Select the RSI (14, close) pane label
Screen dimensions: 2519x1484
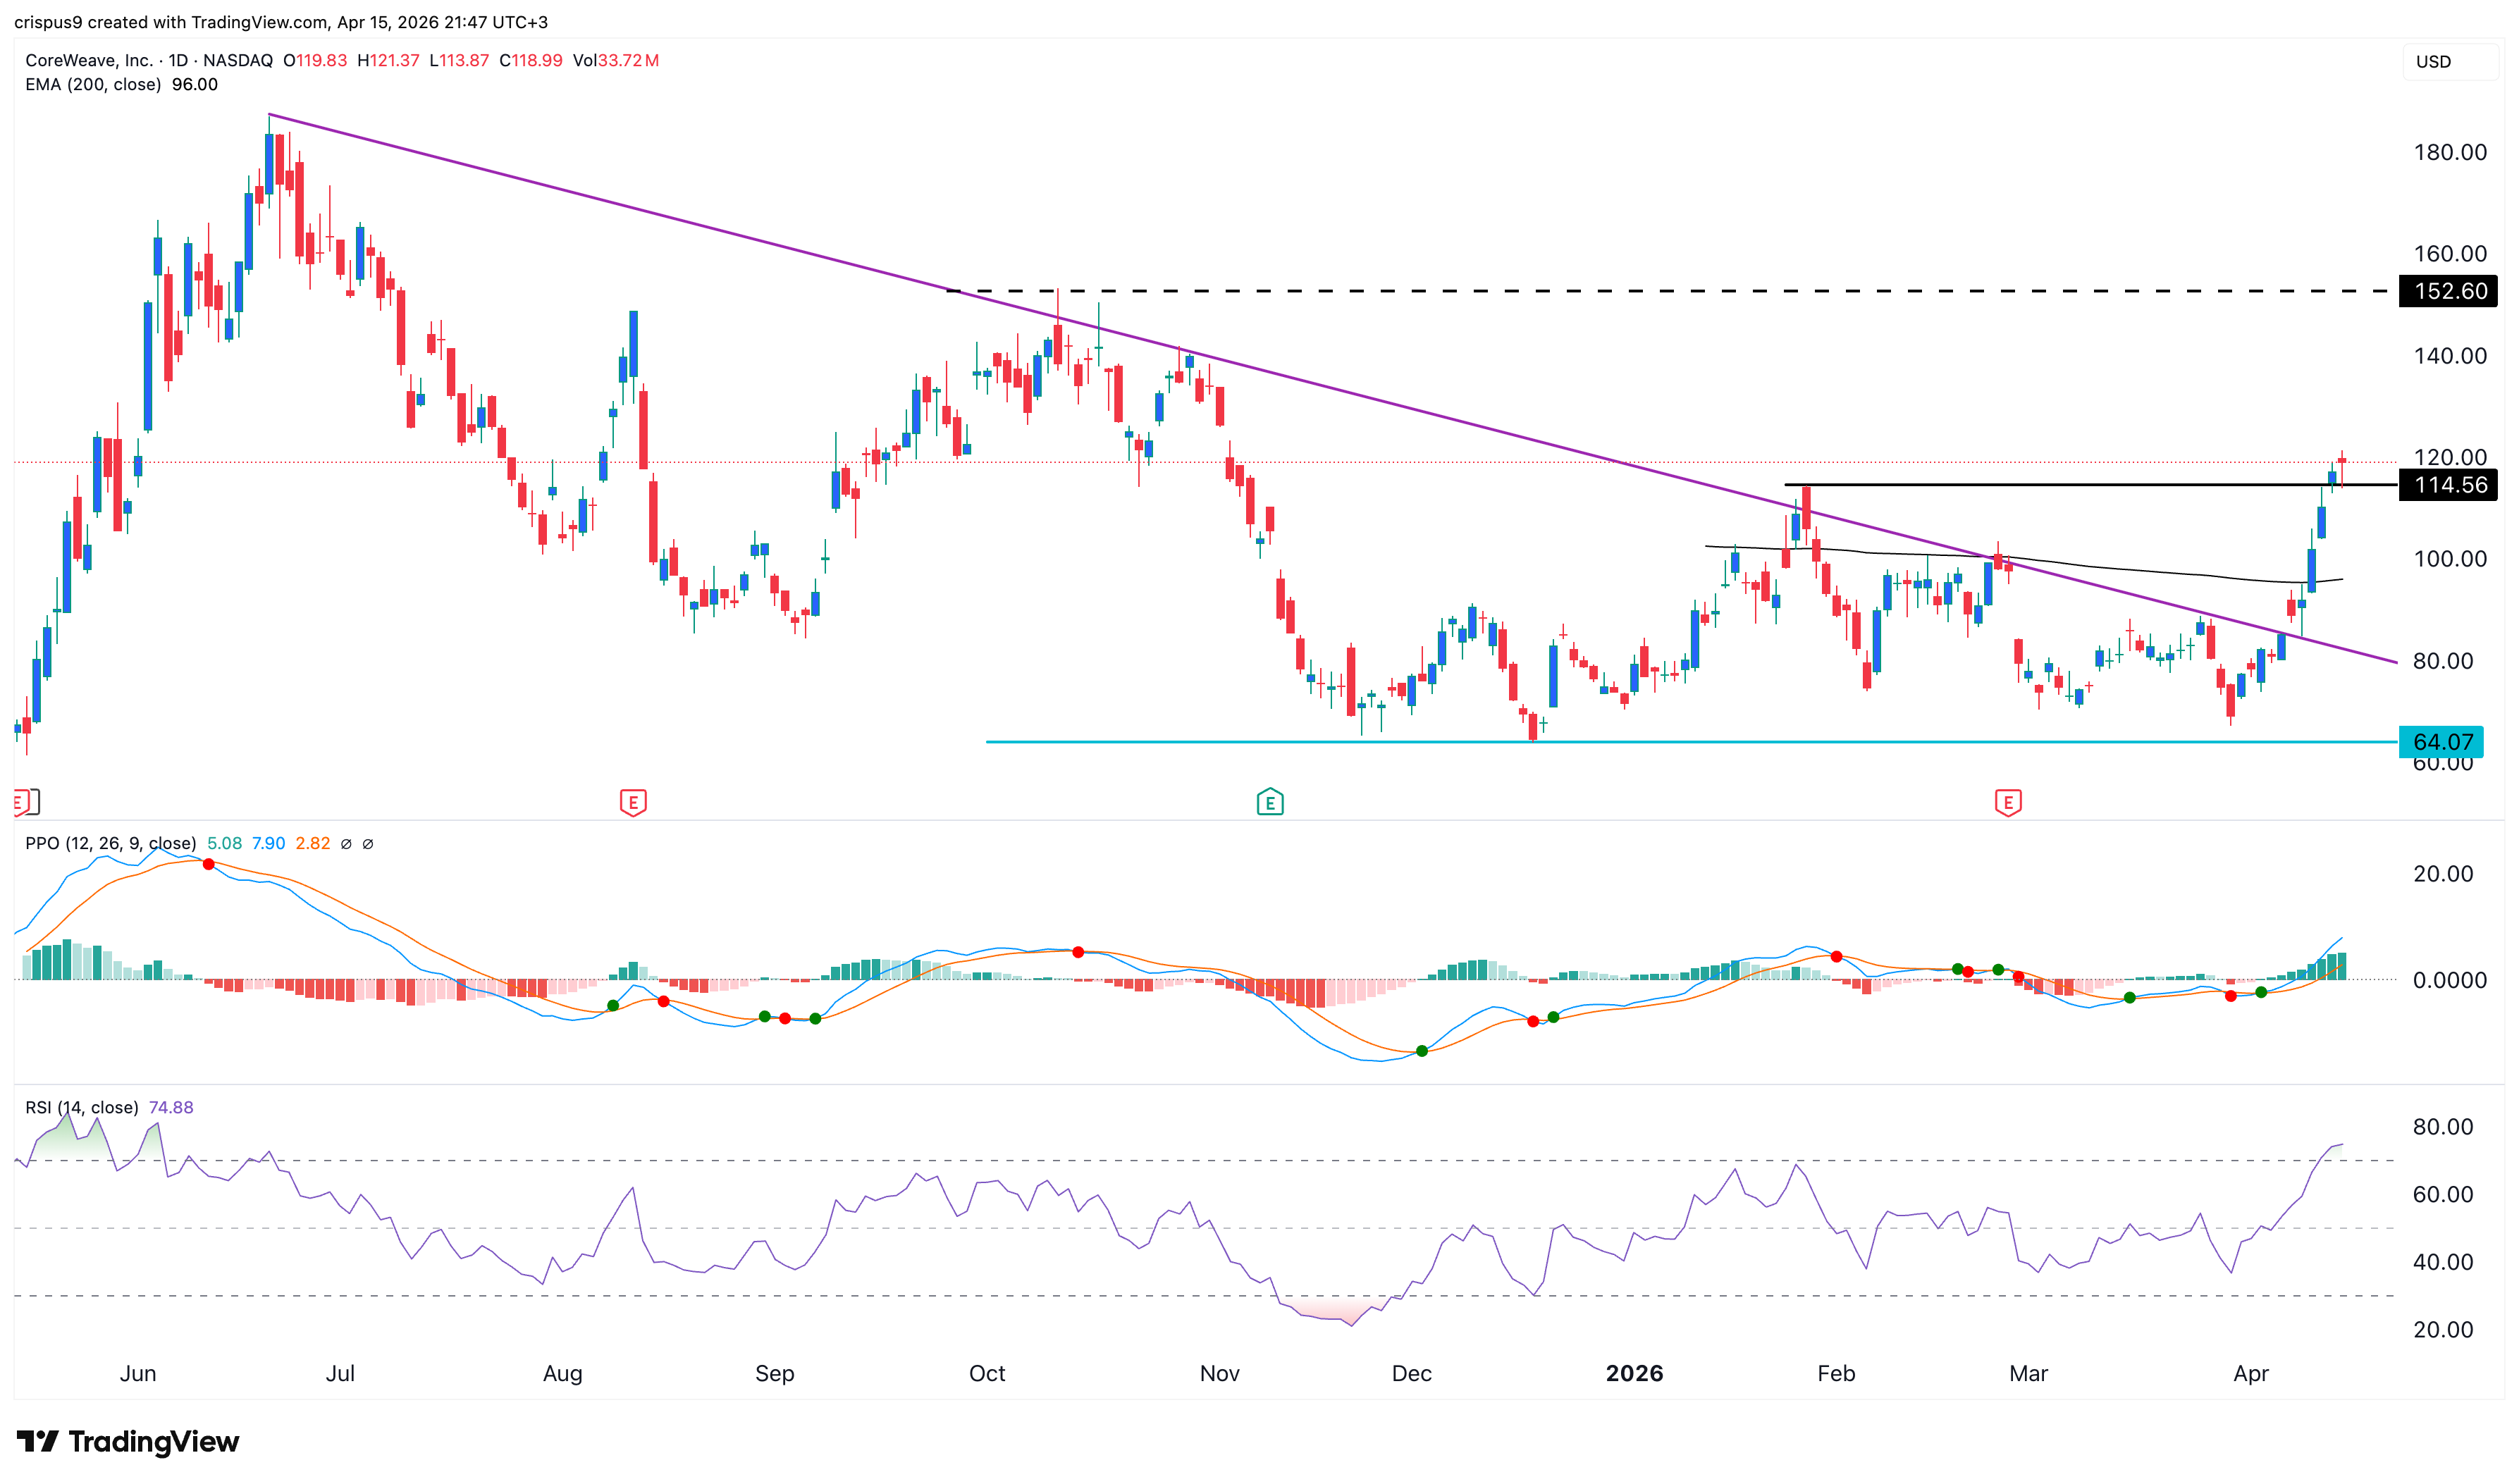(x=82, y=1108)
